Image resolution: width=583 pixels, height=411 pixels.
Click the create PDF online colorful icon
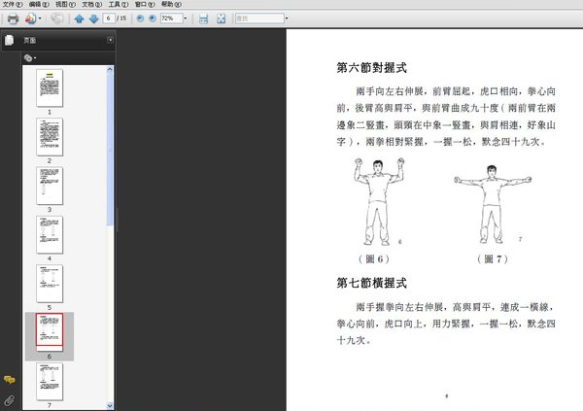[30, 18]
